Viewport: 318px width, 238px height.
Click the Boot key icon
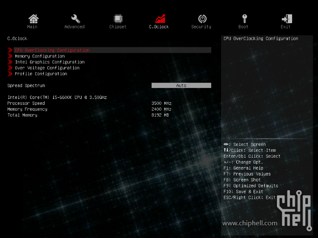(244, 19)
